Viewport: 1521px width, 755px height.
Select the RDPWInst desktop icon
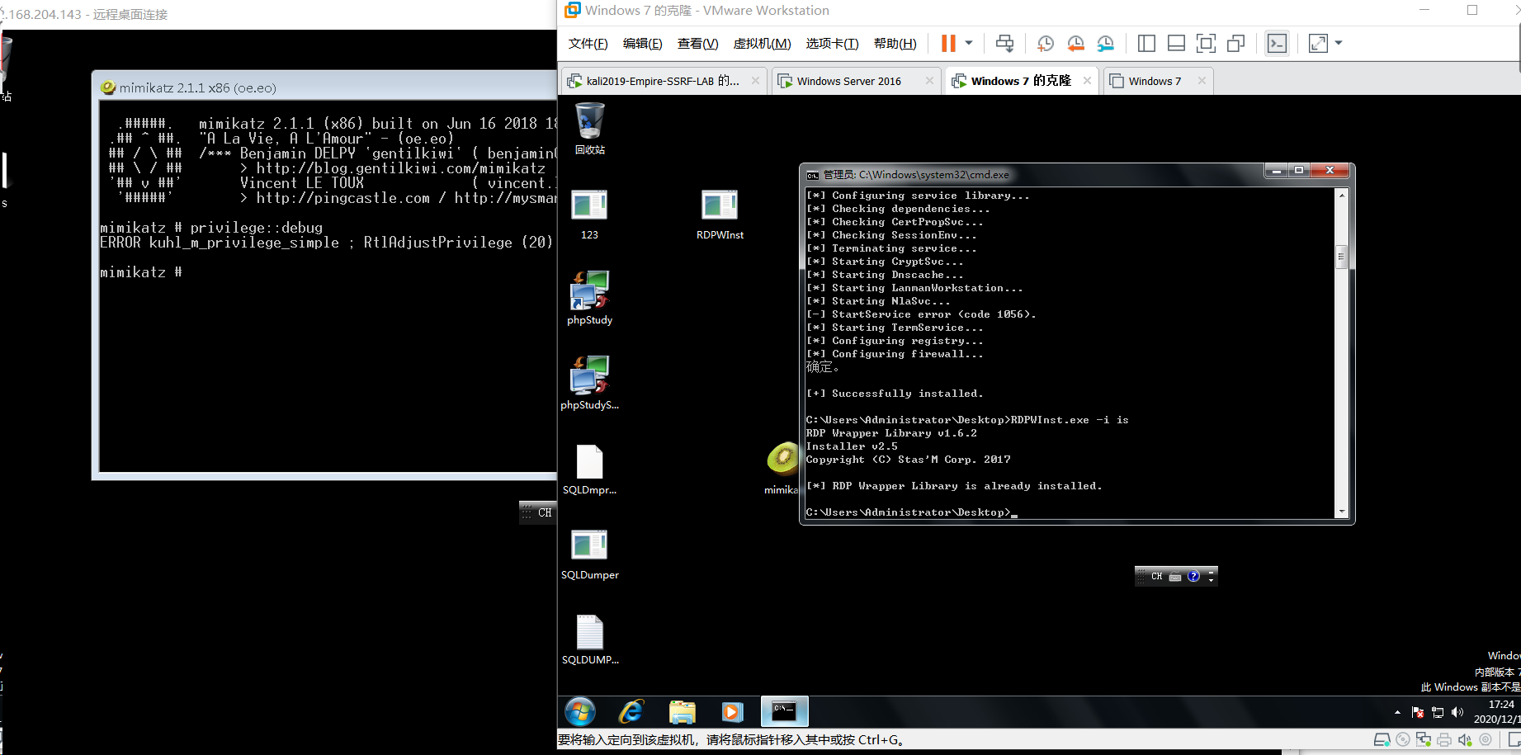point(720,215)
